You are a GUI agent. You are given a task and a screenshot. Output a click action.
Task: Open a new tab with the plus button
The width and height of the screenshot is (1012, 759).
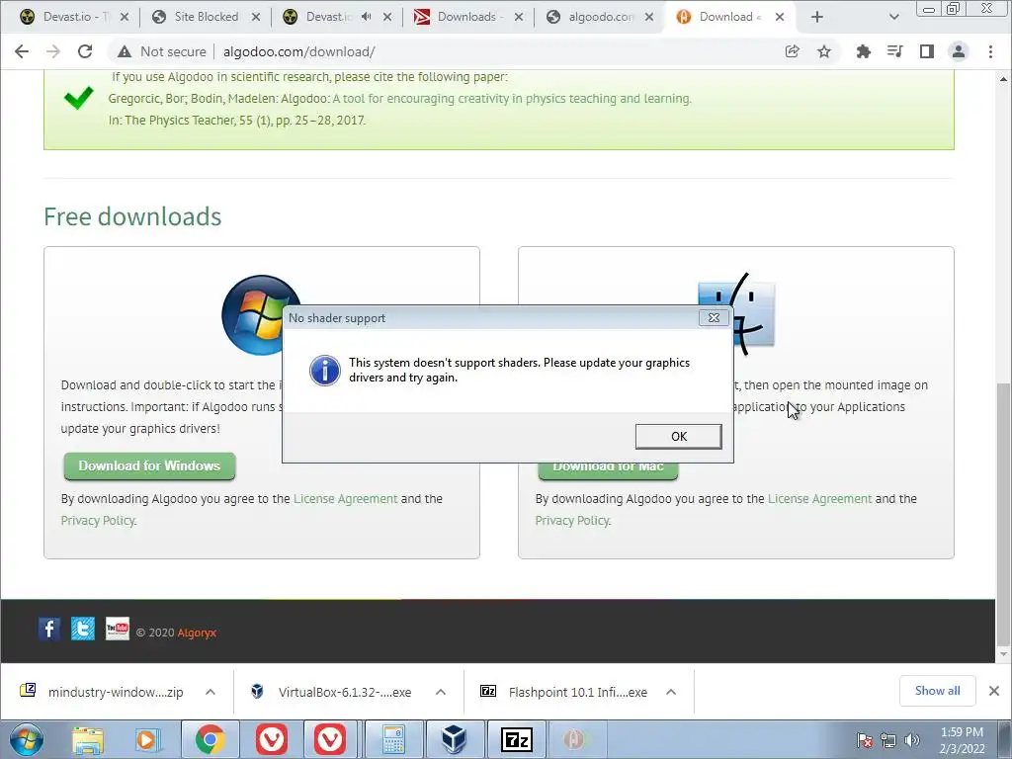click(817, 17)
